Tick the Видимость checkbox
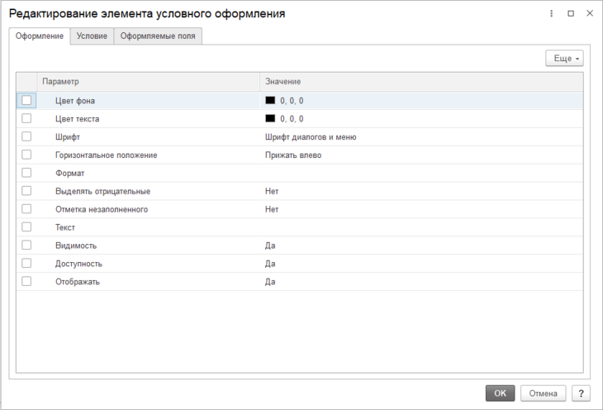603x410 pixels. click(27, 246)
